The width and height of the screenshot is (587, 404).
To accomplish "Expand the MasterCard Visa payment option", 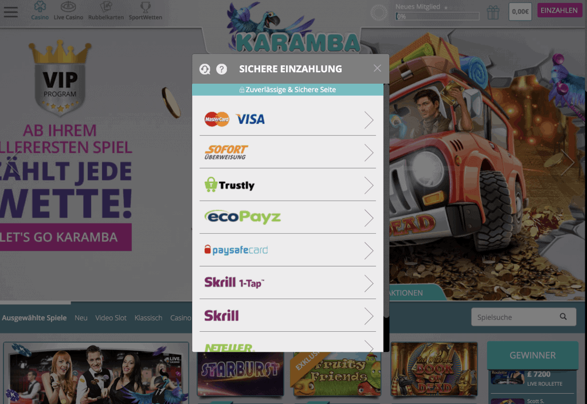I will (288, 119).
